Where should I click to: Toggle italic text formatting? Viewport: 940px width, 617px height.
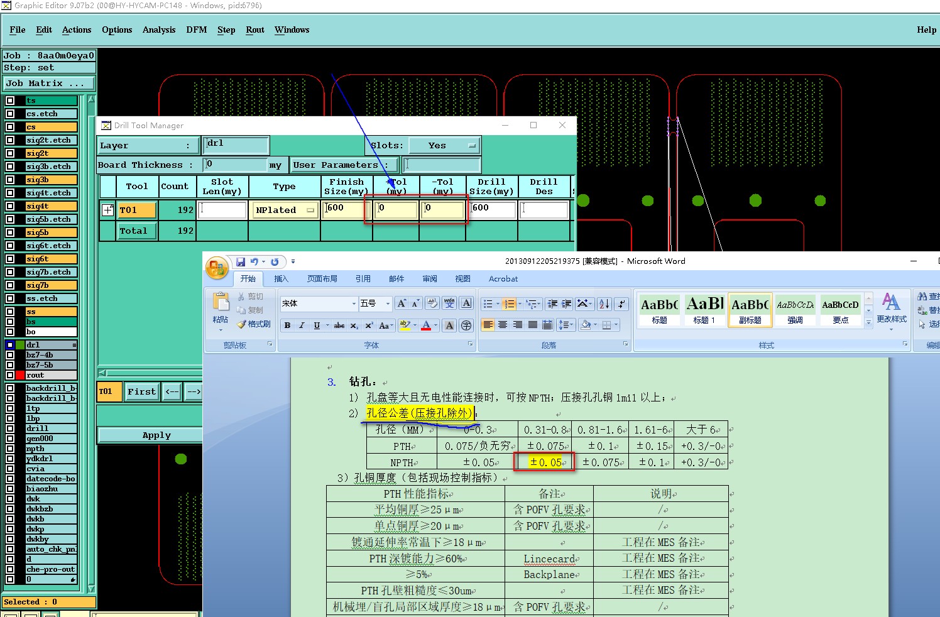pos(302,325)
